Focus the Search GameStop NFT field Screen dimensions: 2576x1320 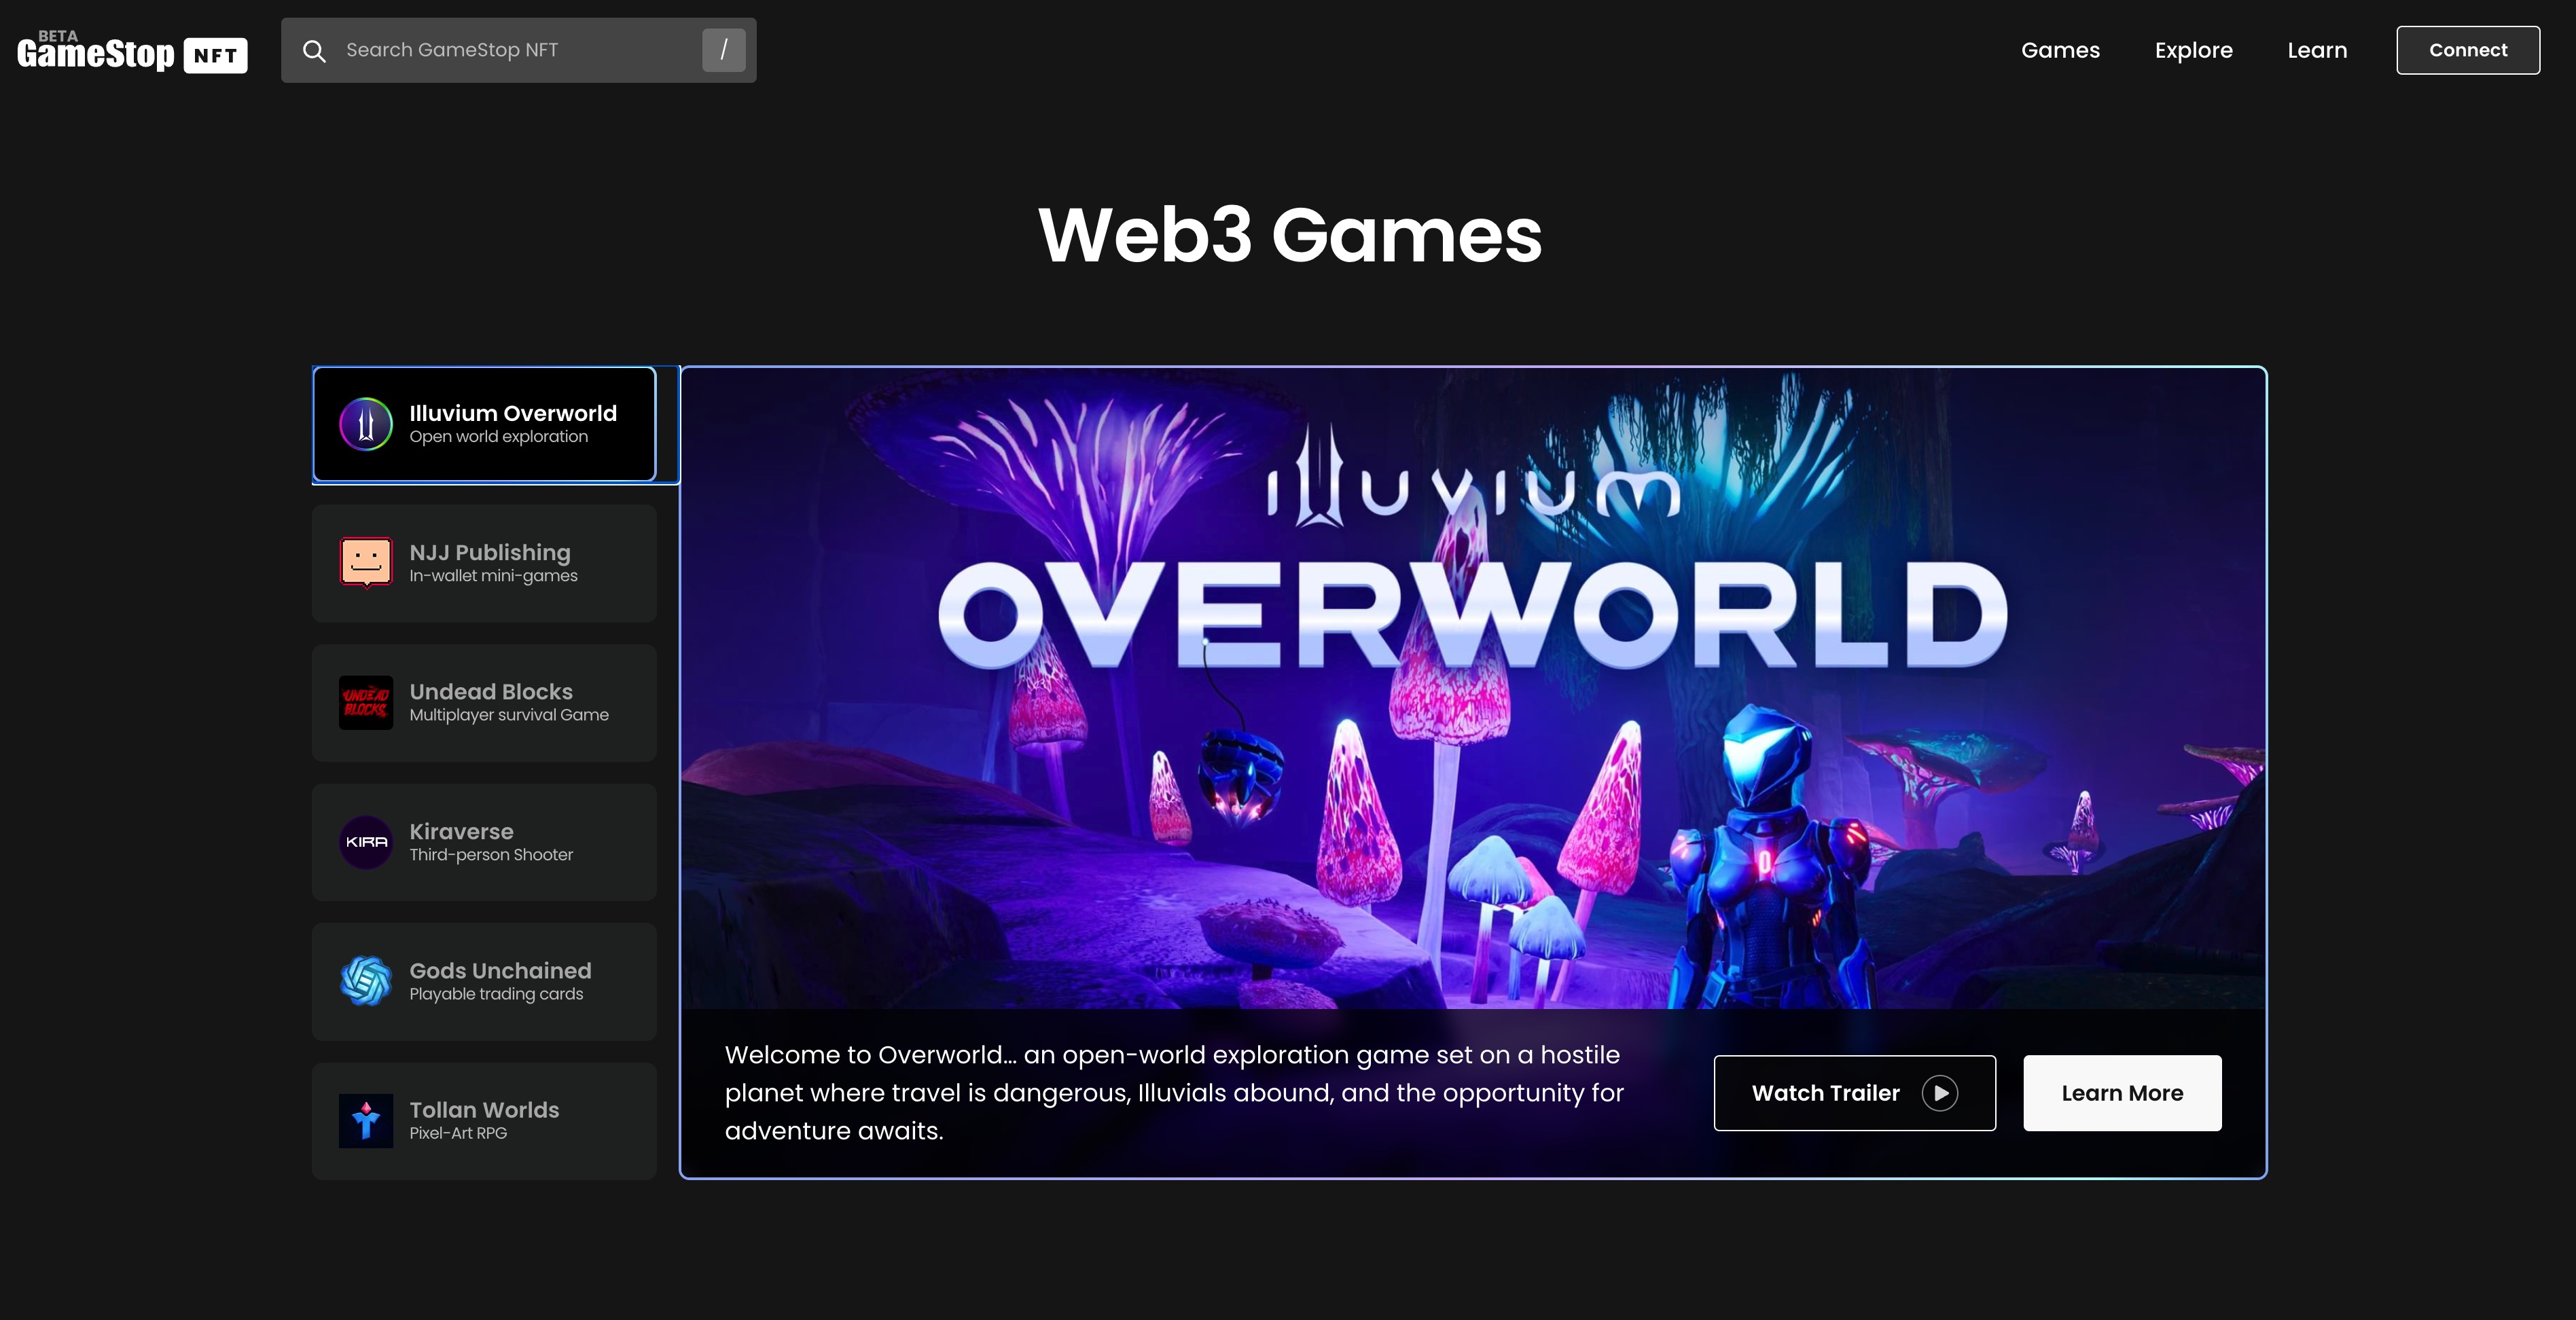518,50
